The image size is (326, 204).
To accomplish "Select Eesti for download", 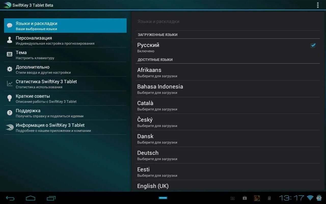I will tap(228, 172).
